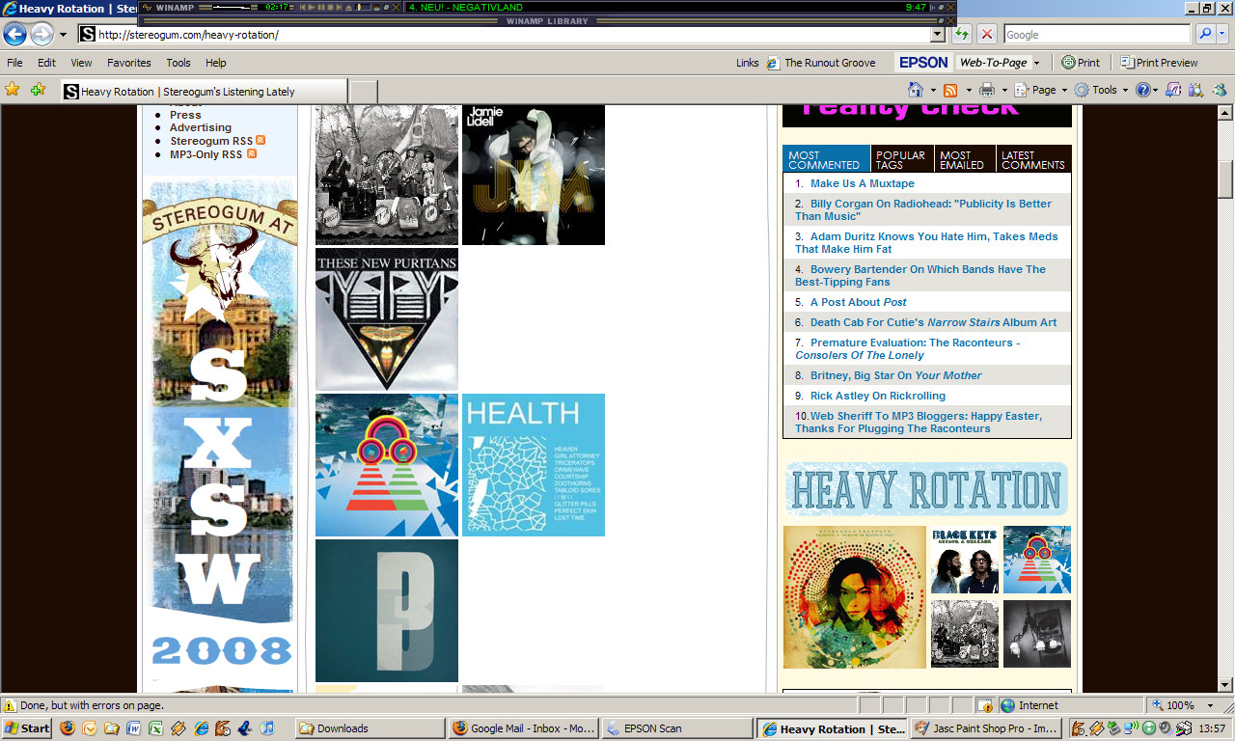This screenshot has width=1235, height=741.
Task: Open the Favorites menu
Action: tap(128, 63)
